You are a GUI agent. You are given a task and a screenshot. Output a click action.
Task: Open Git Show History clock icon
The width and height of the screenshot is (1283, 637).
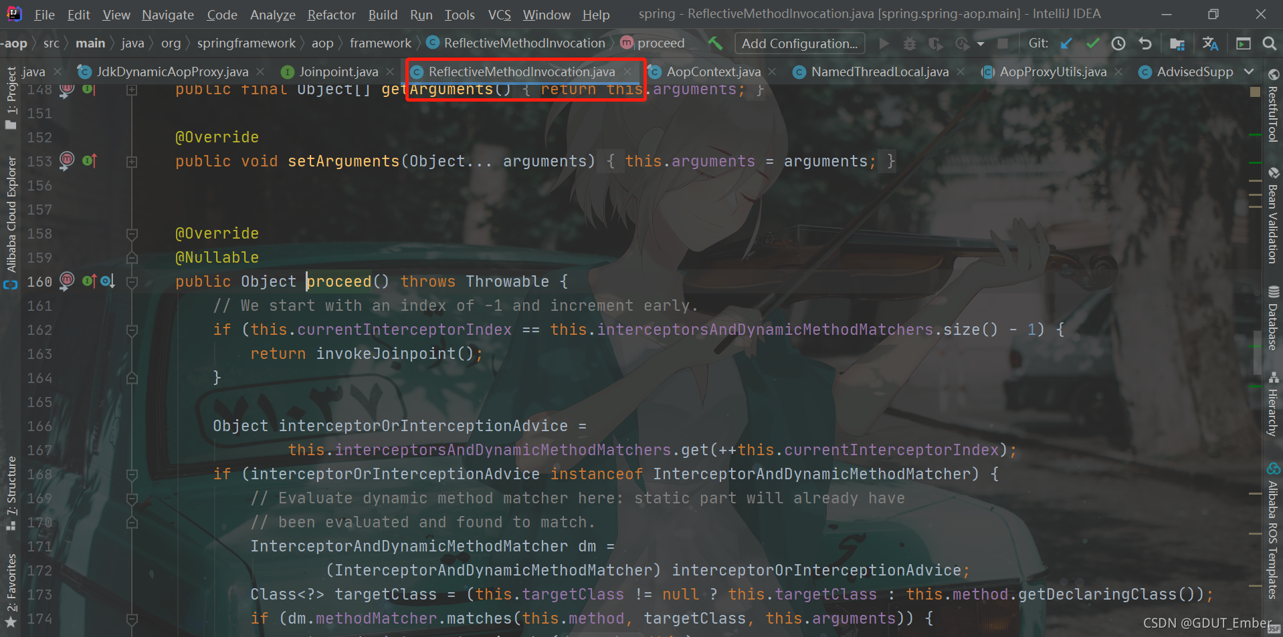(x=1118, y=43)
